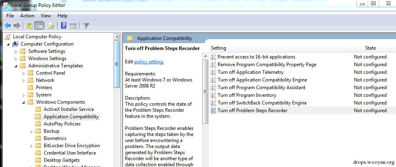The image size is (396, 167).
Task: Click the Not configured state of Turn off Program Inventory
Action: point(370,95)
